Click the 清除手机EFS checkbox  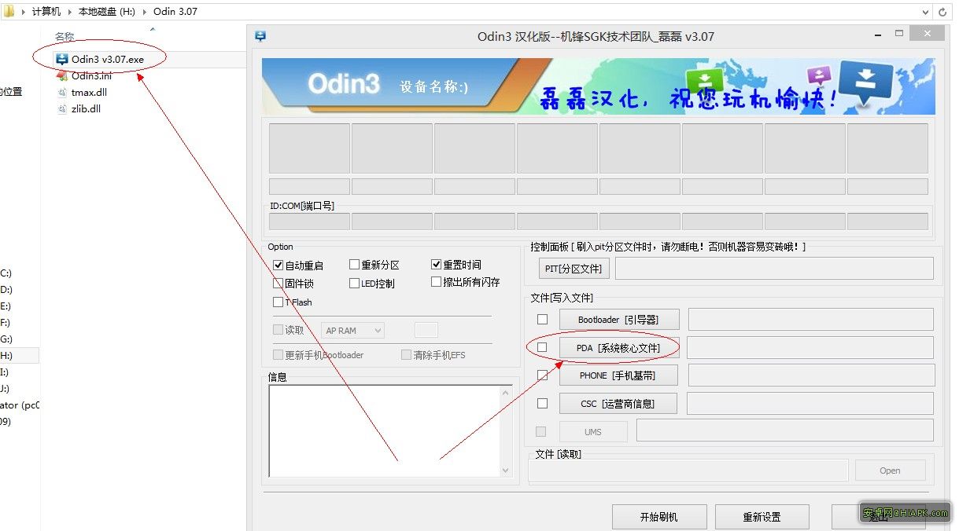[406, 355]
